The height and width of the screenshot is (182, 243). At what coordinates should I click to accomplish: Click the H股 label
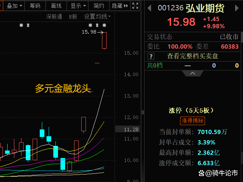pyautogui.click(x=73, y=16)
